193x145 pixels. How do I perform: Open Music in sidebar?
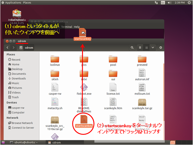(14, 83)
